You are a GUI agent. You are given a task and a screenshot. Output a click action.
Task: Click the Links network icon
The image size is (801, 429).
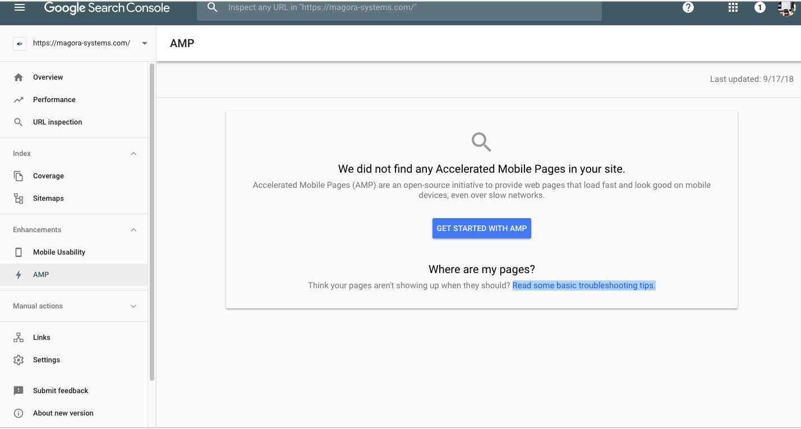coord(19,338)
